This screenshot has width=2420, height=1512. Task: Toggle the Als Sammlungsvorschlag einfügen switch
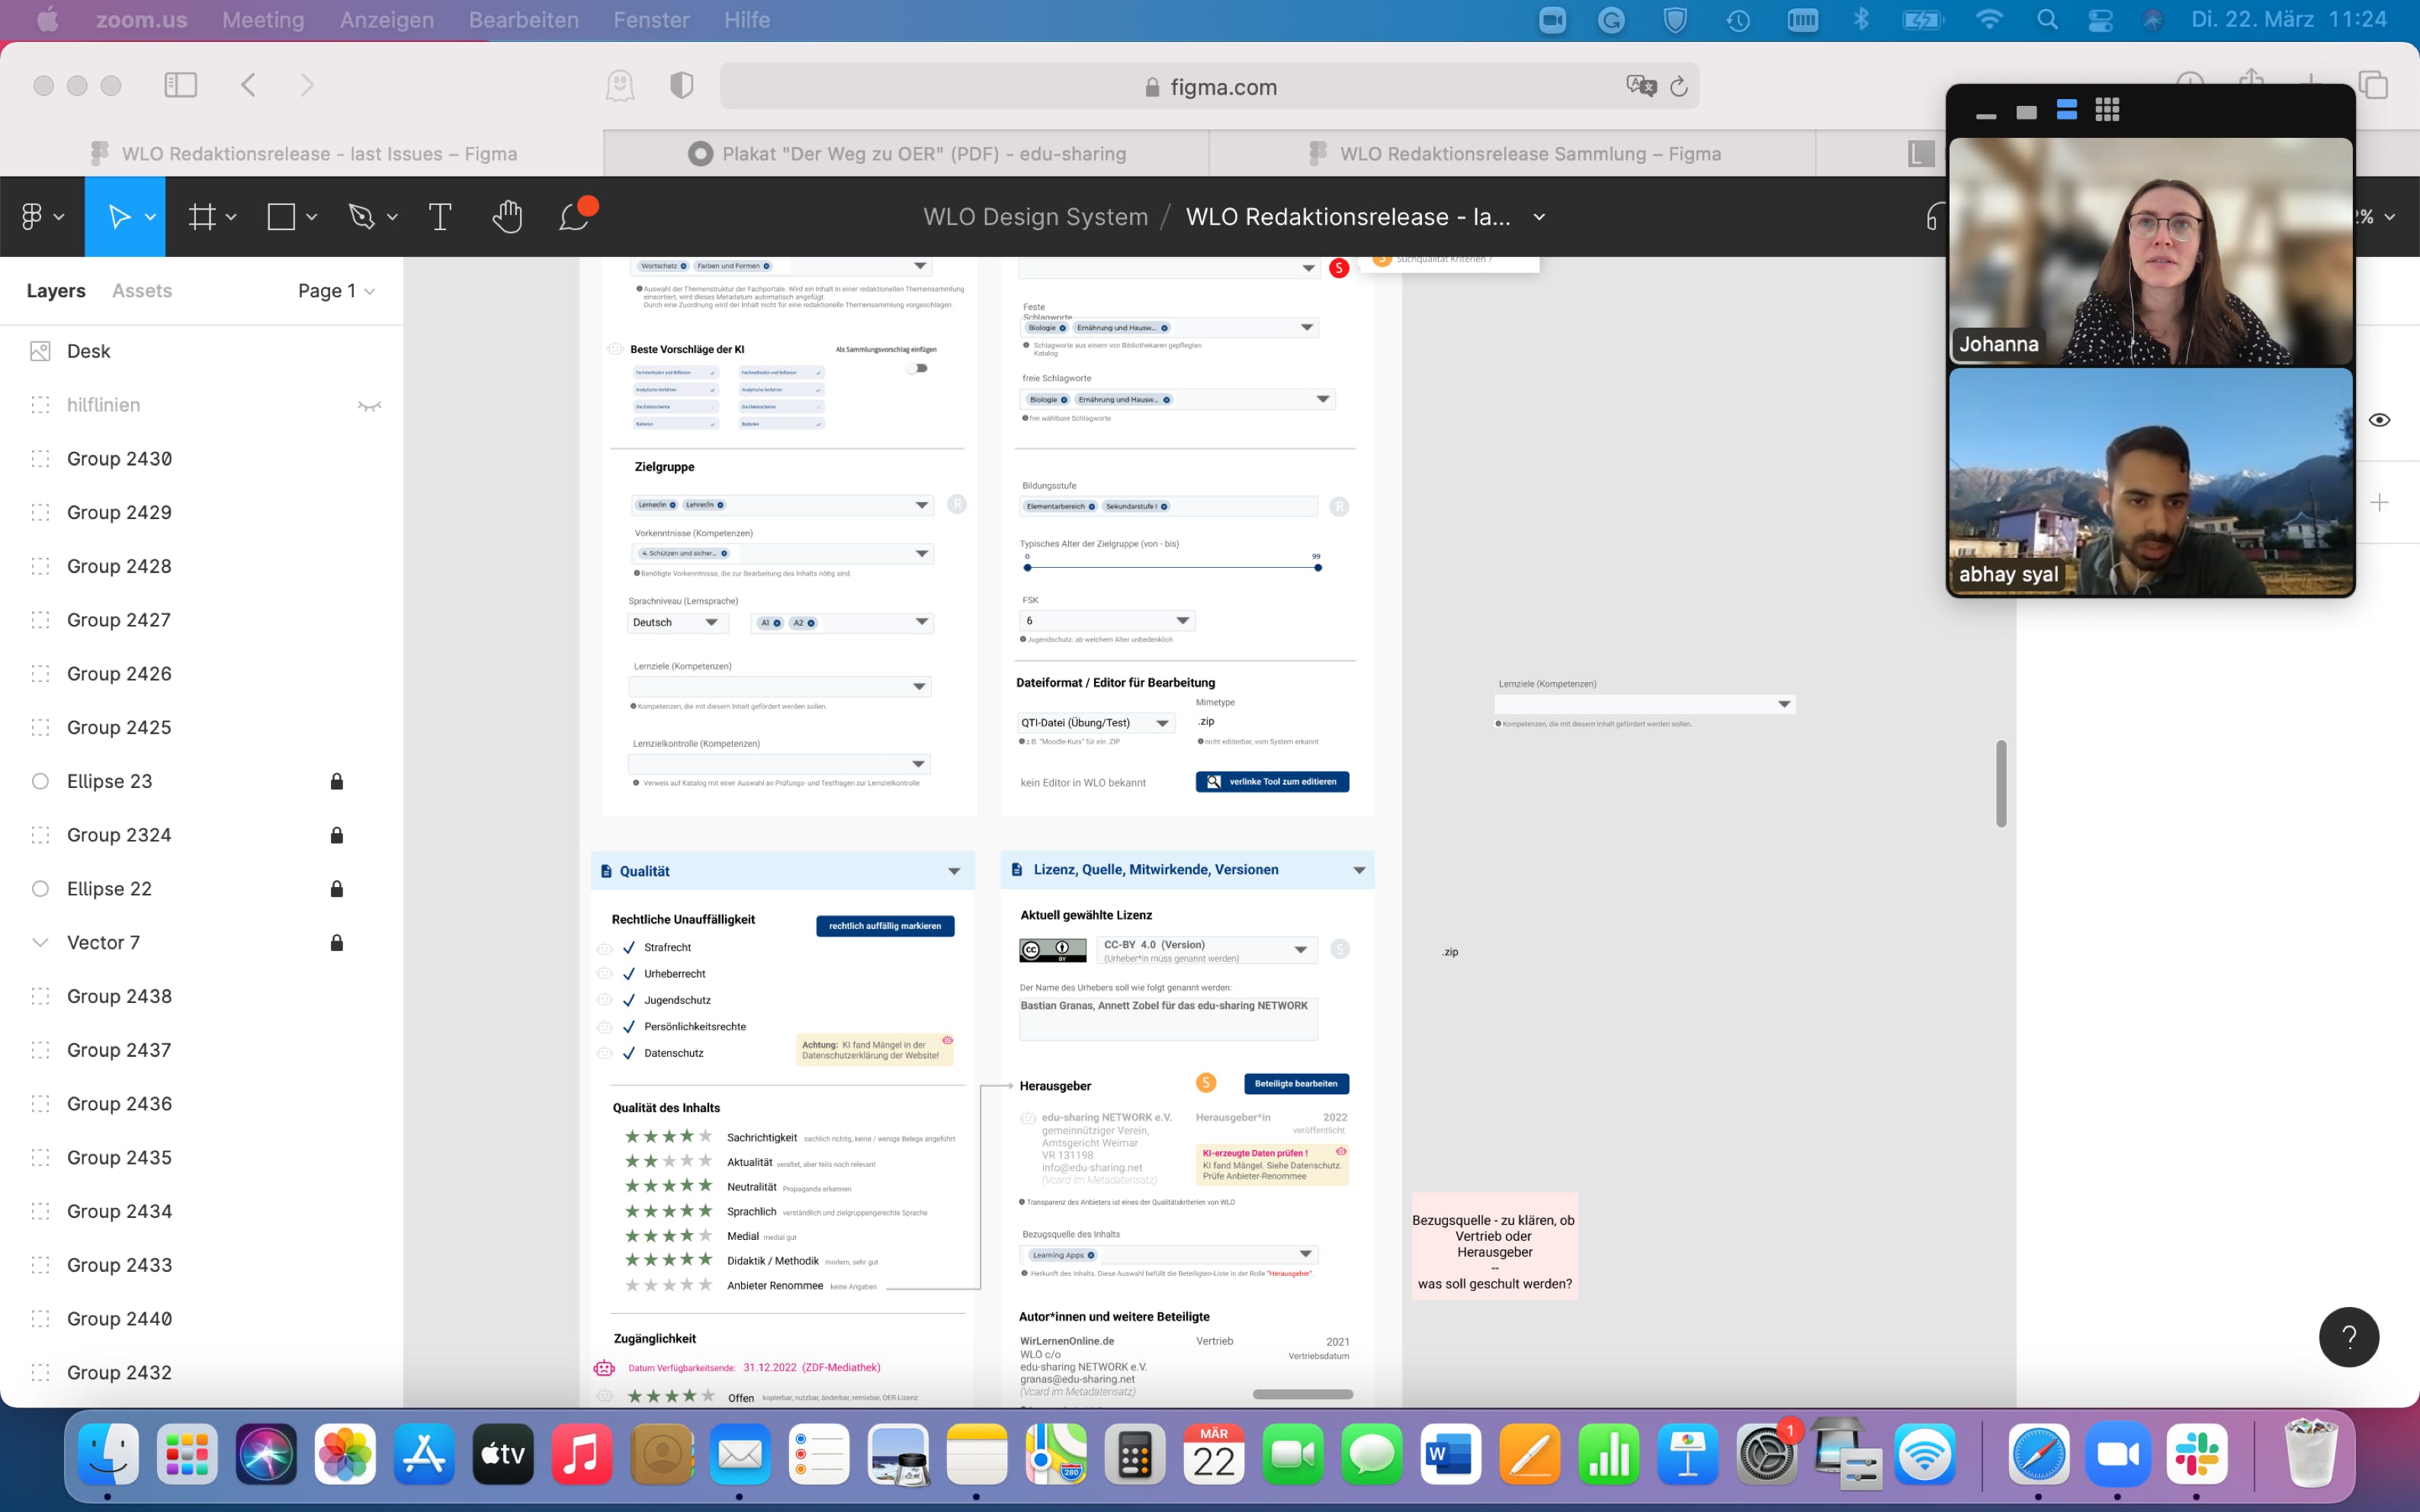coord(917,368)
